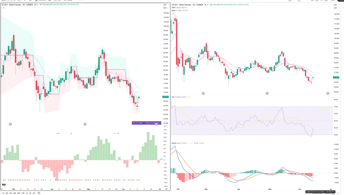Screen dimensions: 344x195
Task: Click left chart event marker near late February
Action: (10, 124)
